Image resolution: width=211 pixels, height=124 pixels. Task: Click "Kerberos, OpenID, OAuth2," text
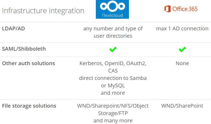113,63
